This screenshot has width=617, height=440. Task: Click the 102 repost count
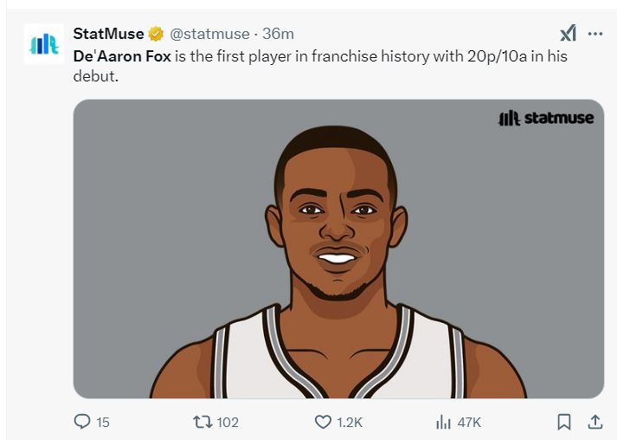coord(228,422)
